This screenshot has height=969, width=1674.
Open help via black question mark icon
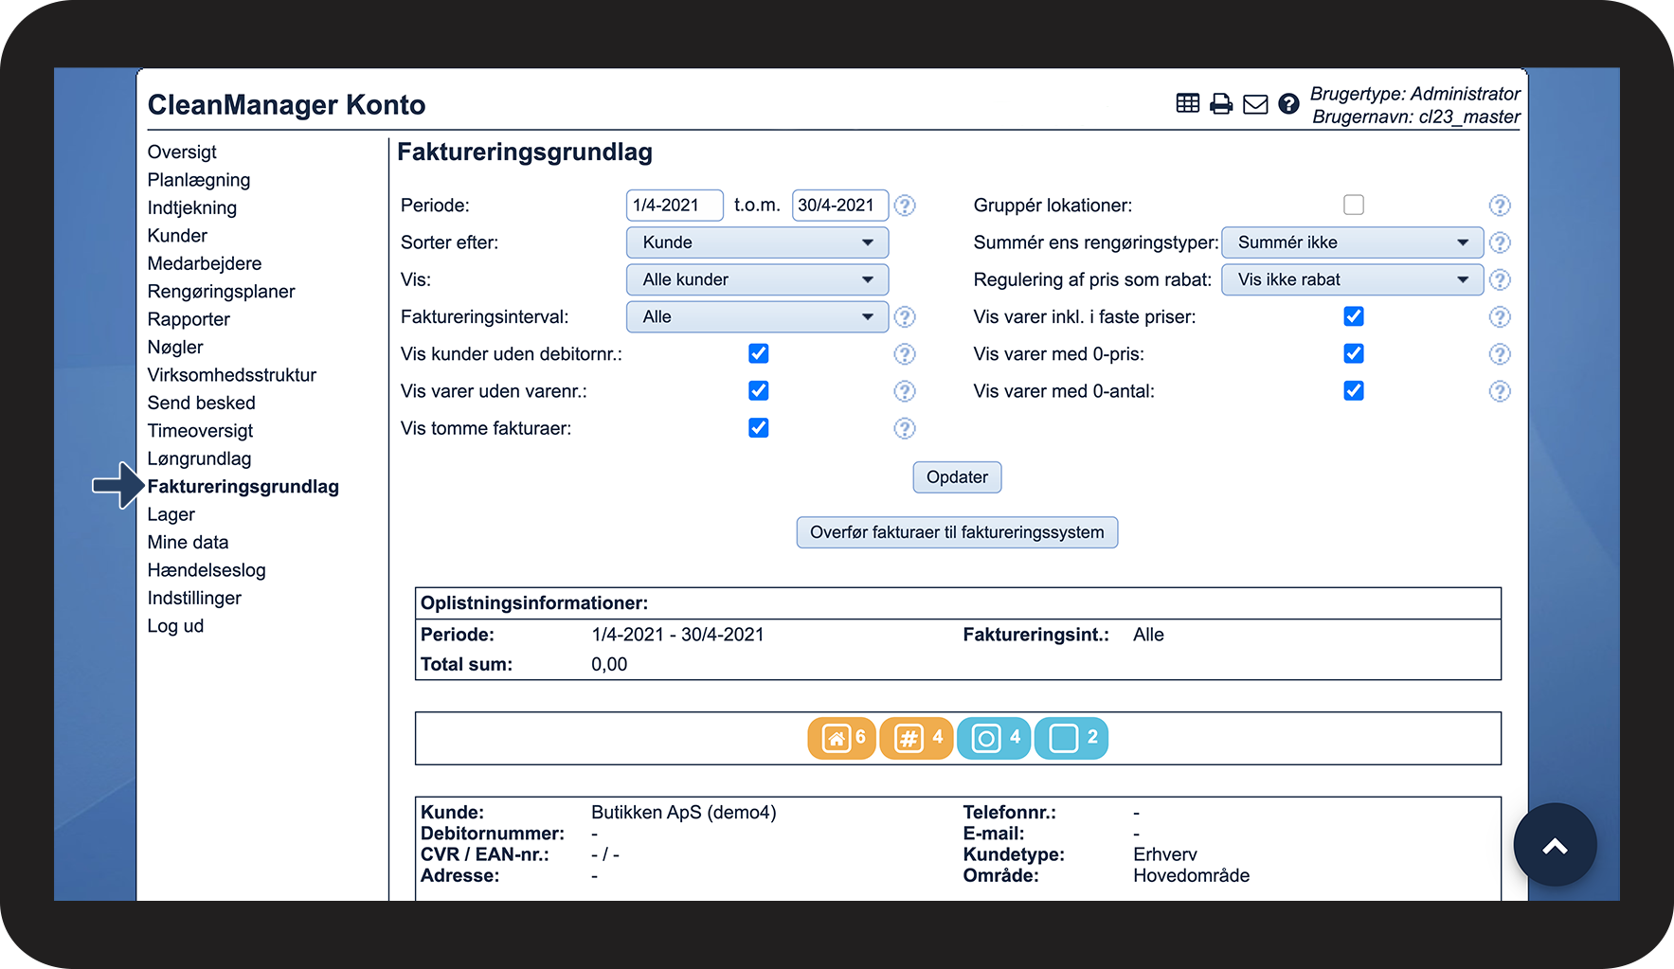click(1288, 104)
